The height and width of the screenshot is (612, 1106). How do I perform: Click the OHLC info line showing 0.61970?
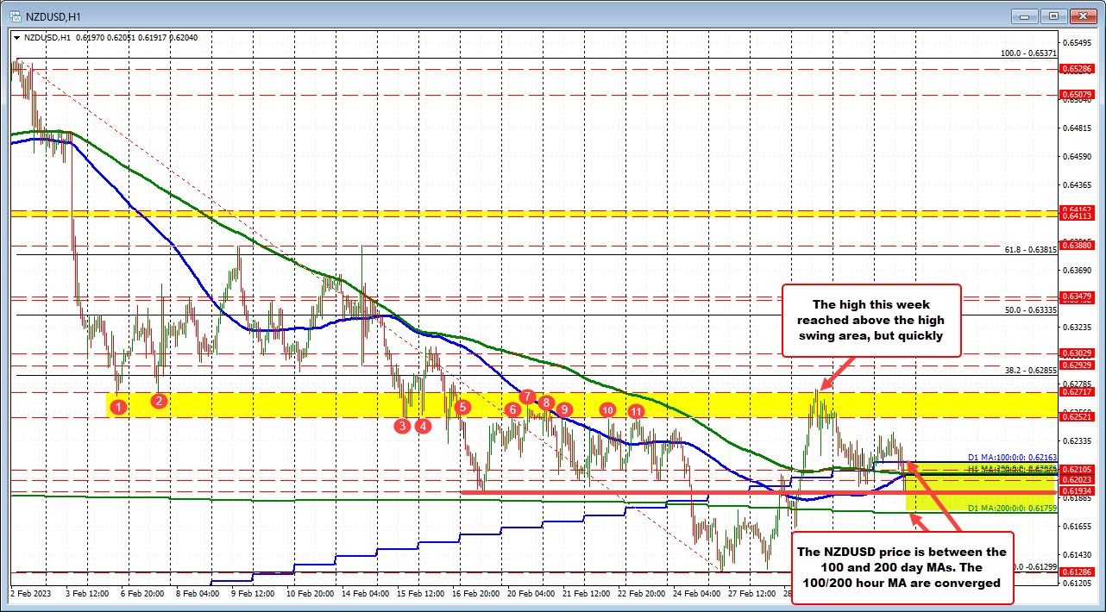click(x=112, y=38)
